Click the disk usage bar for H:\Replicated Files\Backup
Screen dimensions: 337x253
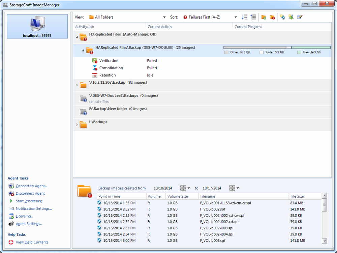click(277, 47)
